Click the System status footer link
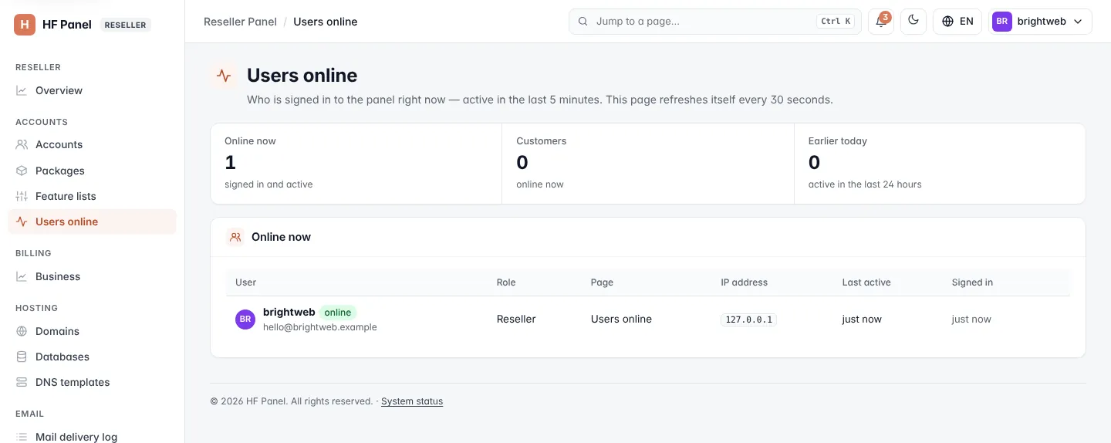The image size is (1111, 443). point(412,401)
